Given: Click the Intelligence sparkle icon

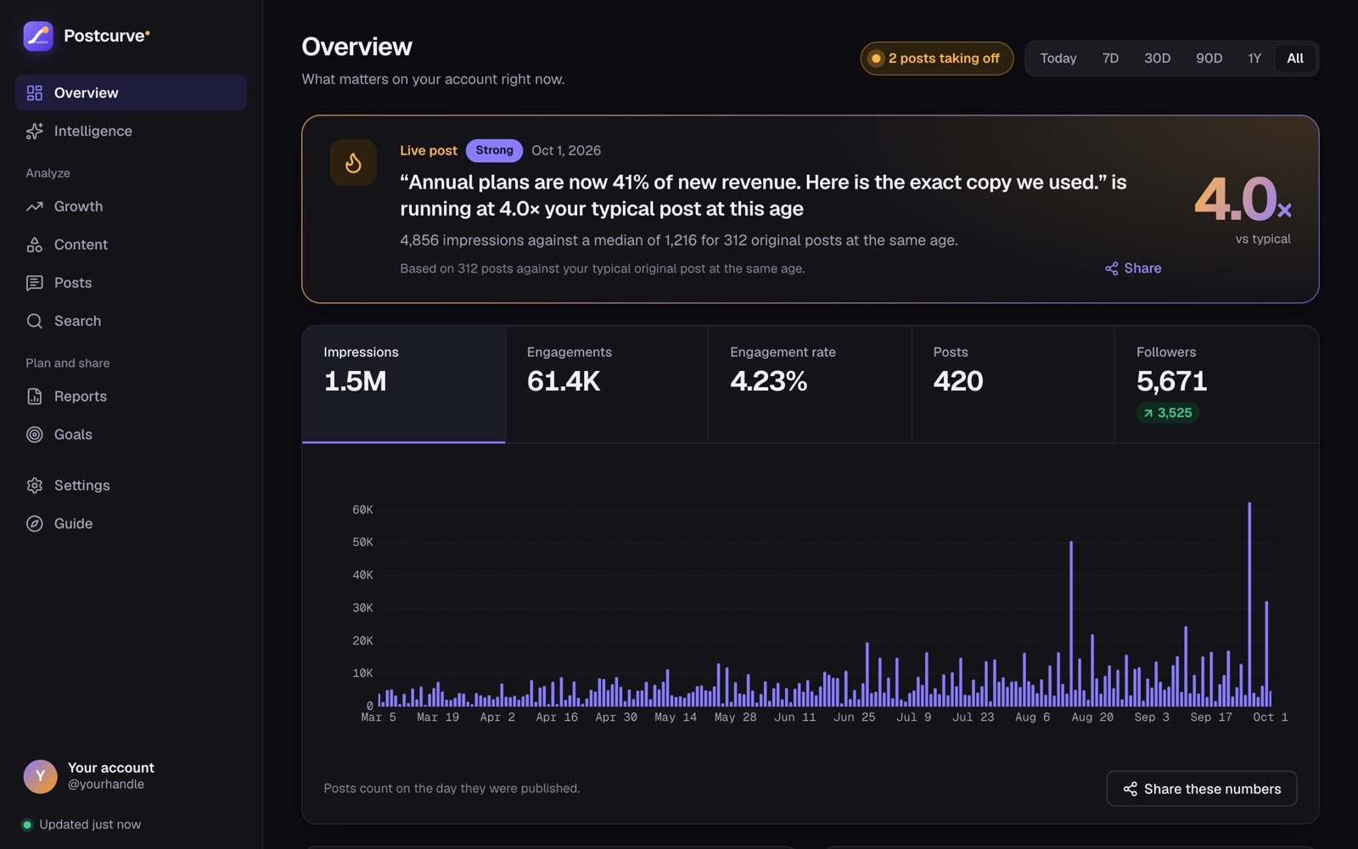Looking at the screenshot, I should point(35,131).
